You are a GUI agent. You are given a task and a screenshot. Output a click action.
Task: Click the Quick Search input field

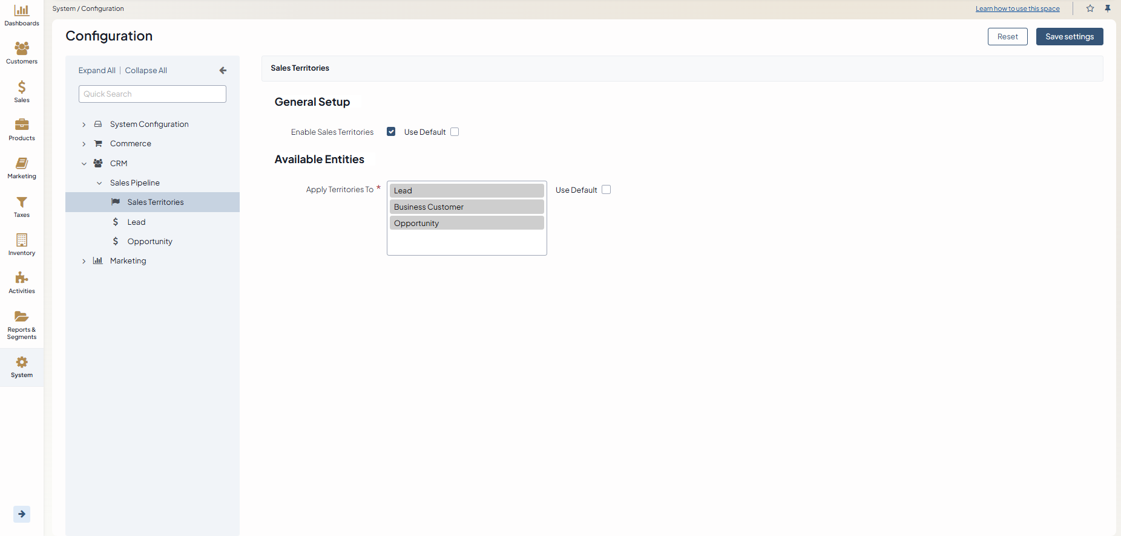pos(153,94)
